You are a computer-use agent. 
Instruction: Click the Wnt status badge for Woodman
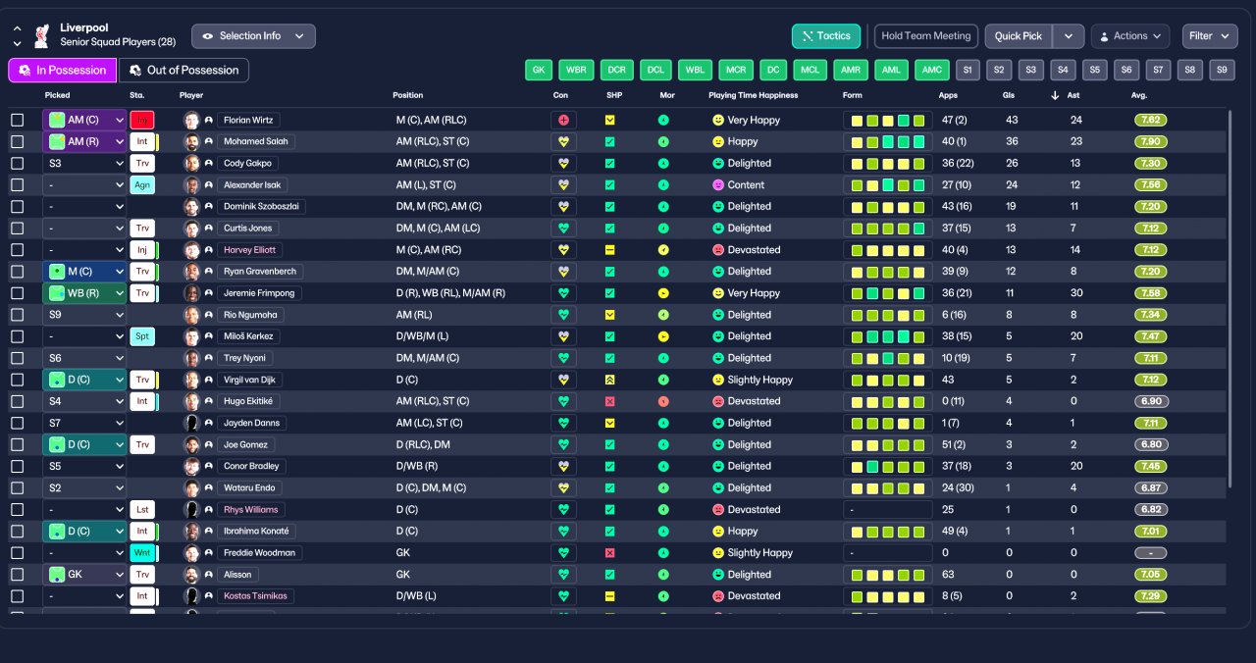[142, 553]
